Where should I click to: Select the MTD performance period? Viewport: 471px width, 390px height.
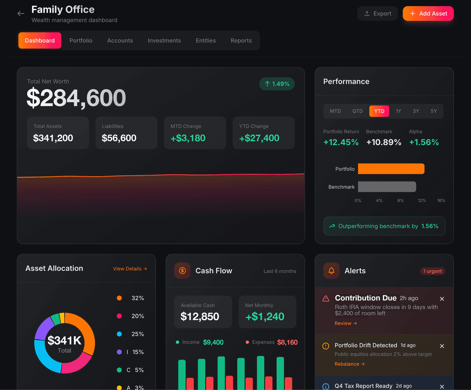click(x=335, y=111)
